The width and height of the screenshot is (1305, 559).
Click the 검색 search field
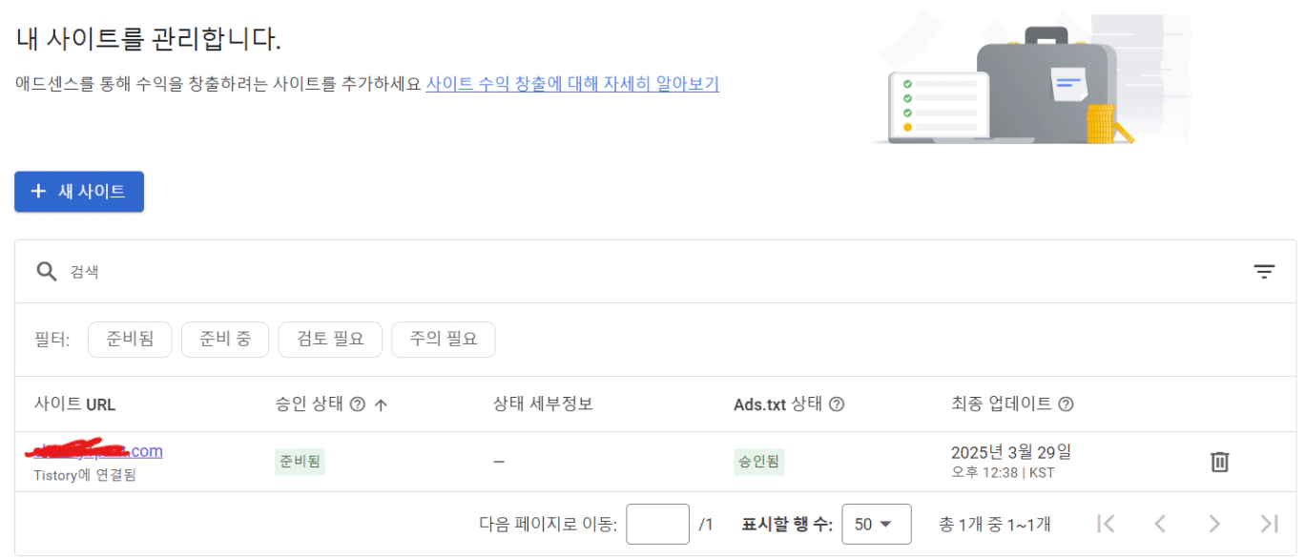[x=572, y=272]
